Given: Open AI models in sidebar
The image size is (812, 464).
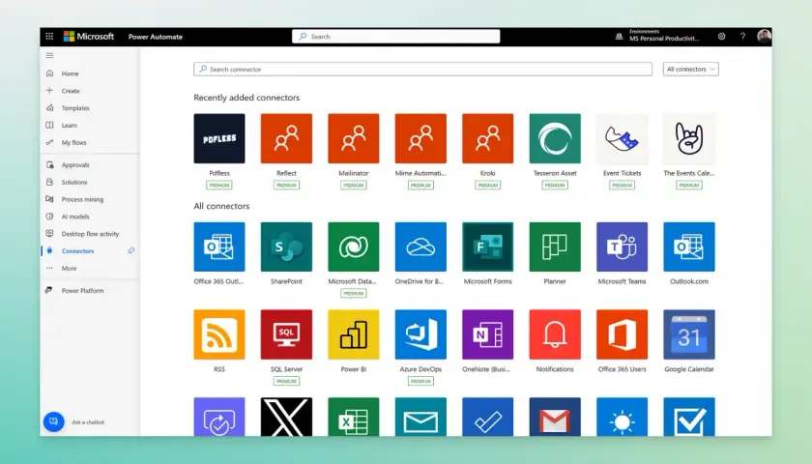Looking at the screenshot, I should coord(75,217).
